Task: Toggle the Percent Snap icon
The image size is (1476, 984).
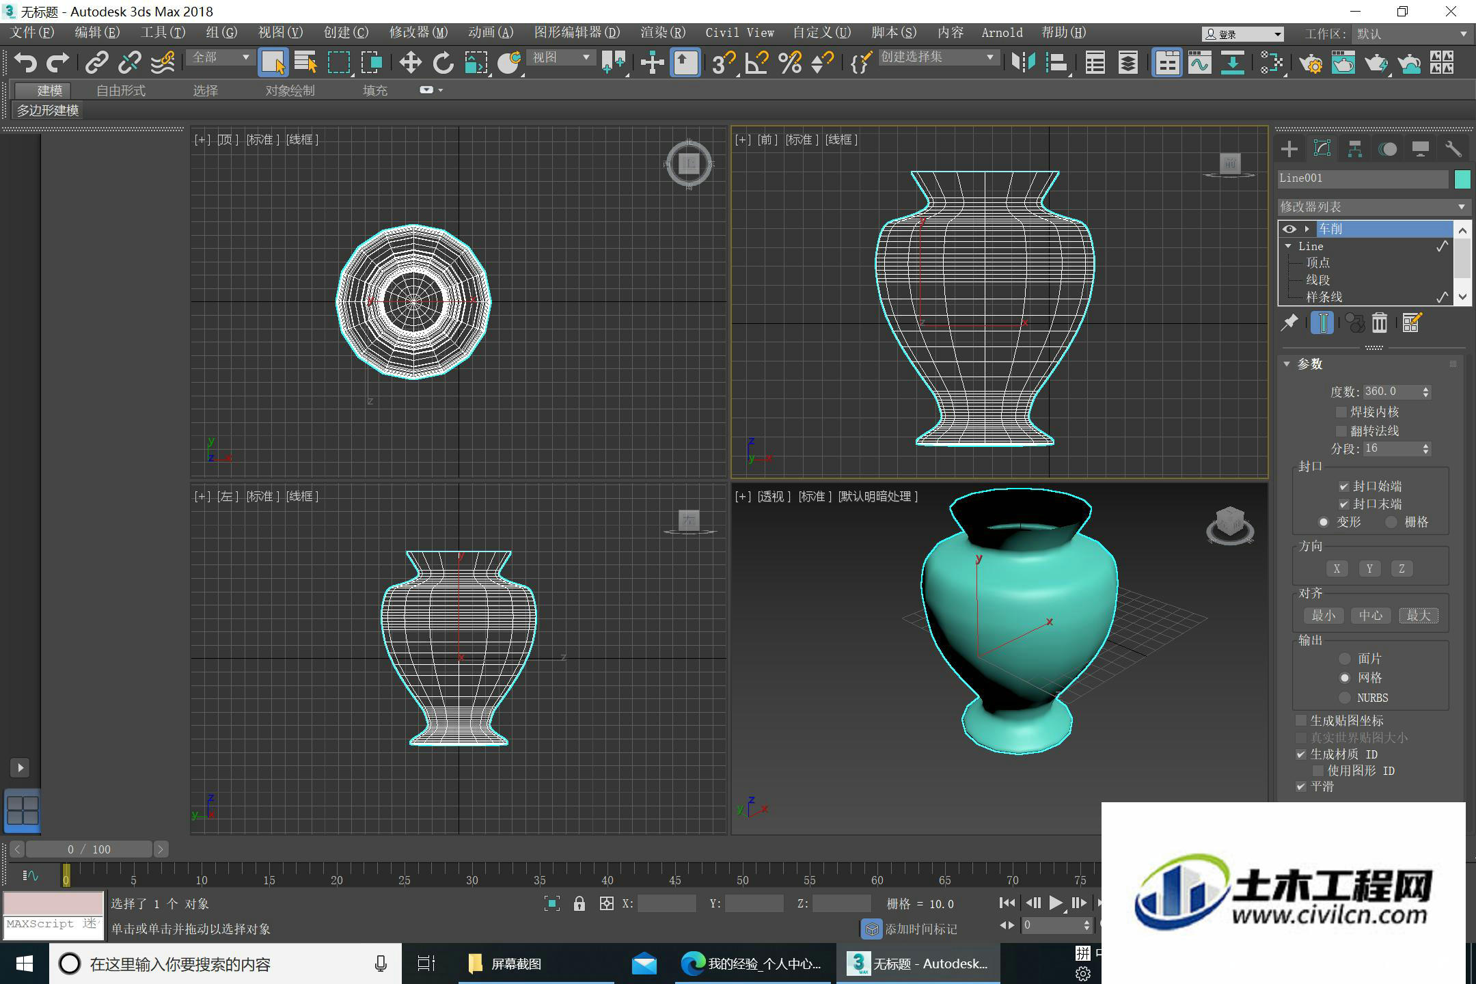Action: (x=790, y=63)
